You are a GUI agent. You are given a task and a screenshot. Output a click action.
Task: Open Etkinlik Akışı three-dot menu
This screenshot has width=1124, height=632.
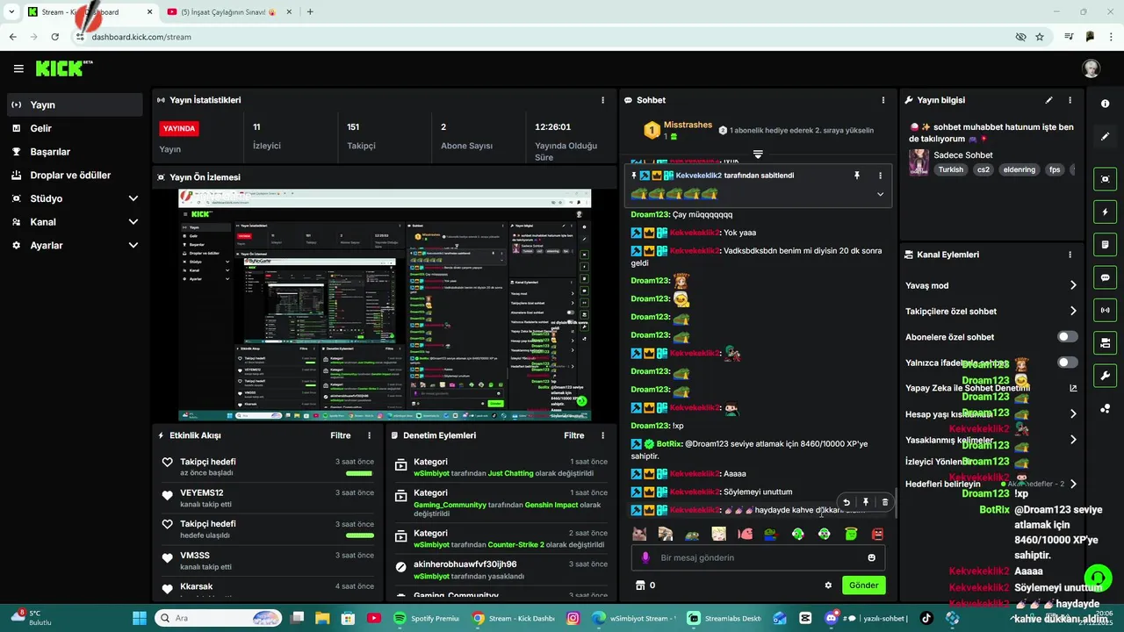pyautogui.click(x=369, y=435)
